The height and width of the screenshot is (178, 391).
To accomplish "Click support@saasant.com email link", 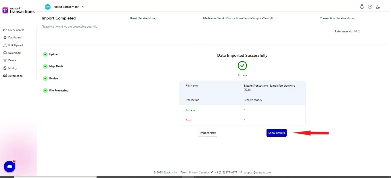I will (257, 173).
